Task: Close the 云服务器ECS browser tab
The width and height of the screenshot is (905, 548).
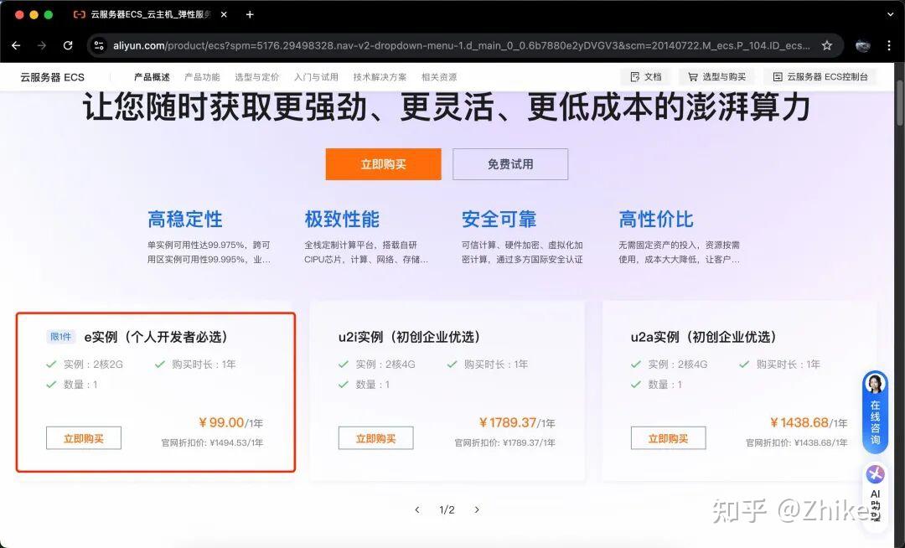Action: (224, 14)
